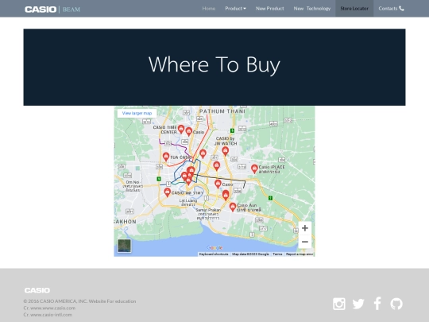Zoom out the map with minus button
The height and width of the screenshot is (322, 429).
point(305,242)
